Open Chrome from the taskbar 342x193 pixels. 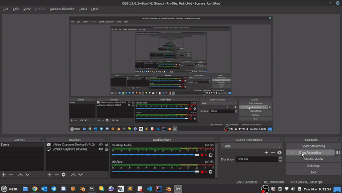(35, 189)
